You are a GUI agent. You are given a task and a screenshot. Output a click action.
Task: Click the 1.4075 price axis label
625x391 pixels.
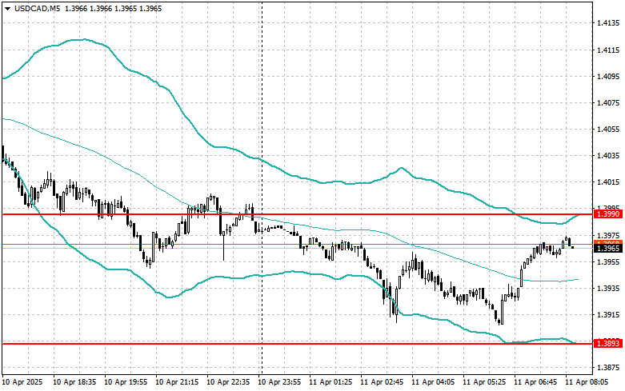tap(608, 102)
